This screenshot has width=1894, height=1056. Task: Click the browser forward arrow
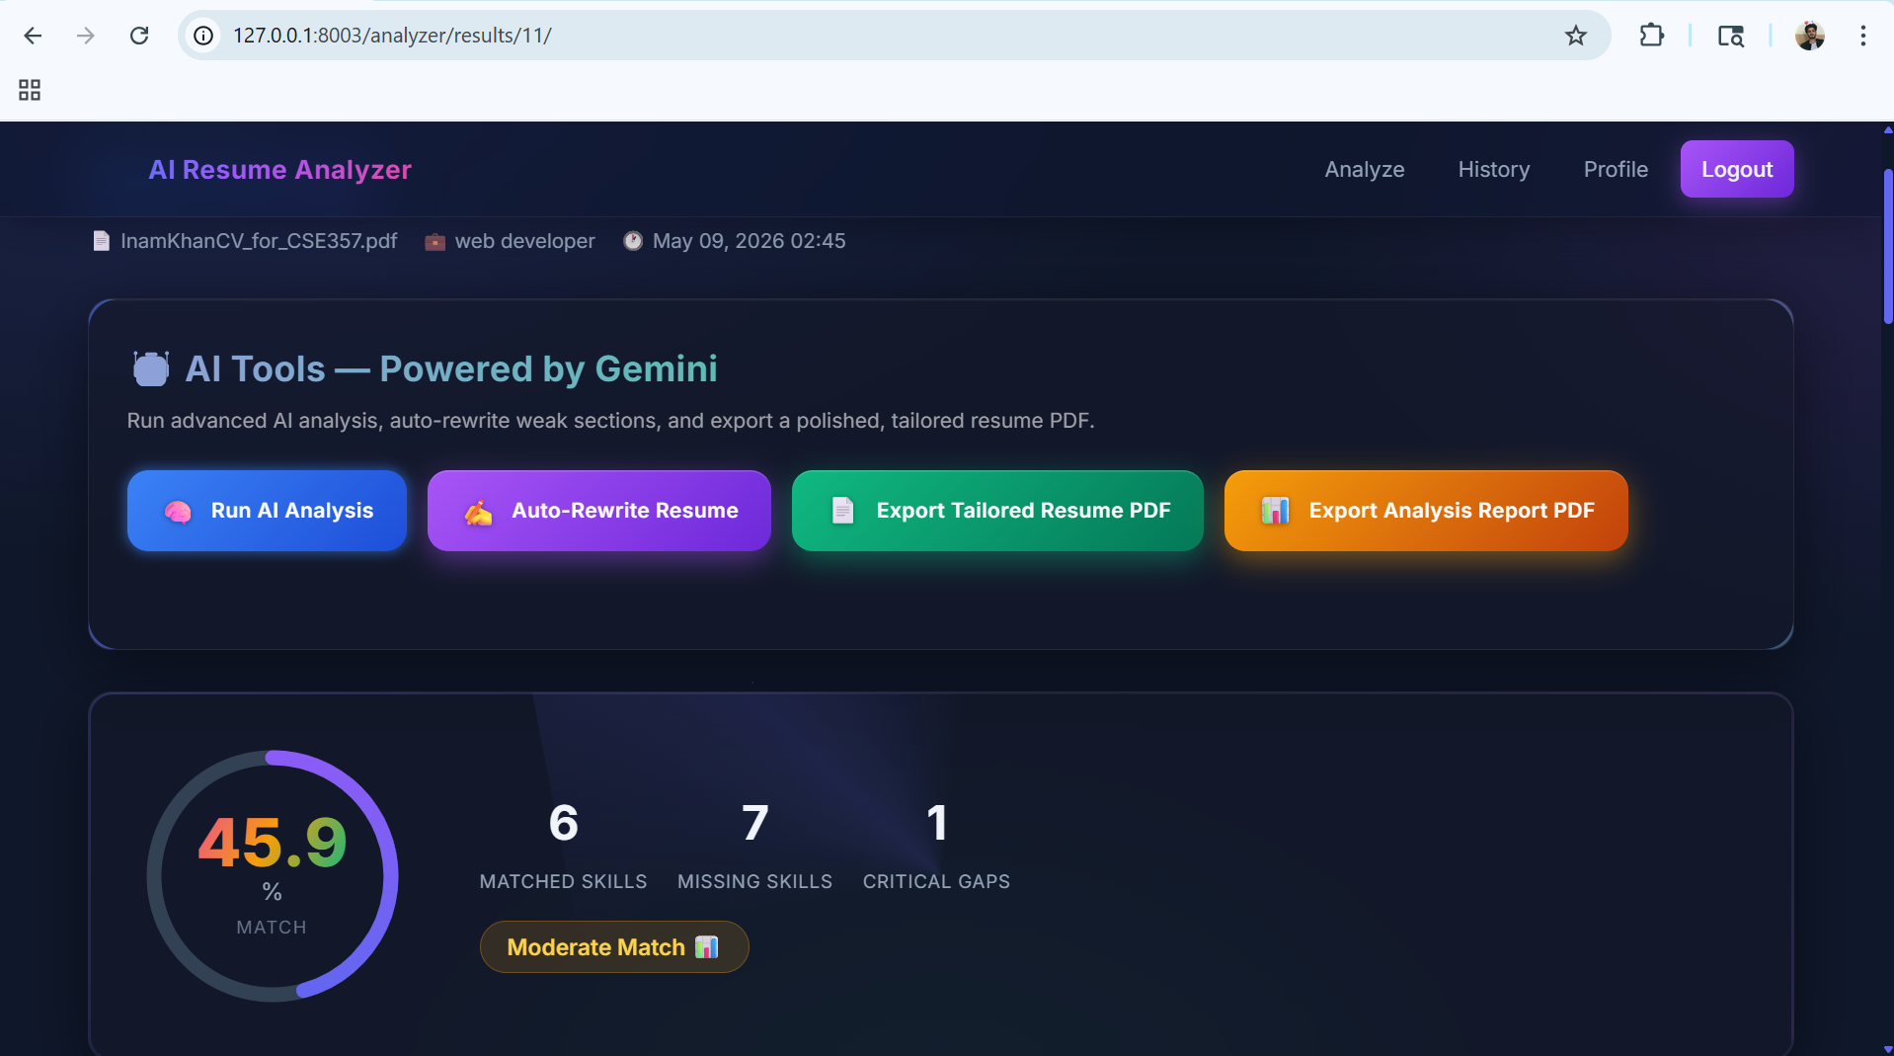click(86, 36)
